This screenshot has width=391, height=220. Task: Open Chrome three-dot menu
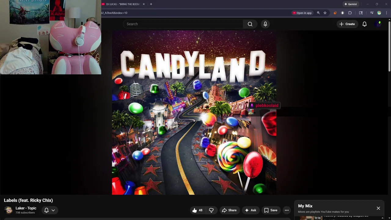coord(386,13)
